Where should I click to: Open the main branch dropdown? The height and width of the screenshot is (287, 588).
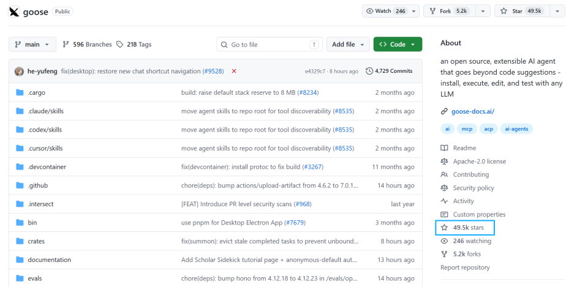click(x=32, y=44)
